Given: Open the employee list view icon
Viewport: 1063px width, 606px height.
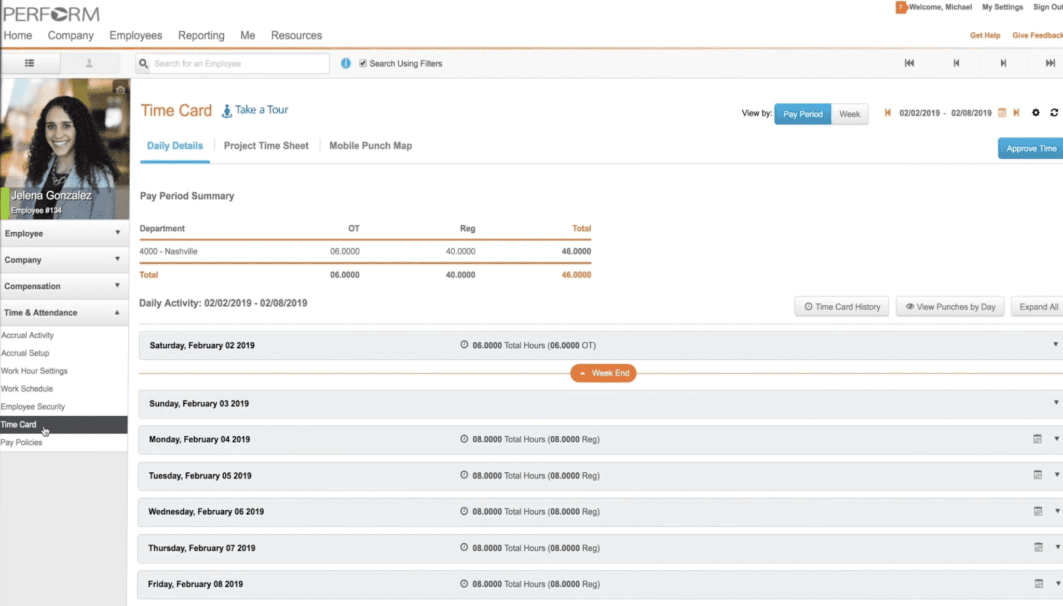Looking at the screenshot, I should (30, 63).
